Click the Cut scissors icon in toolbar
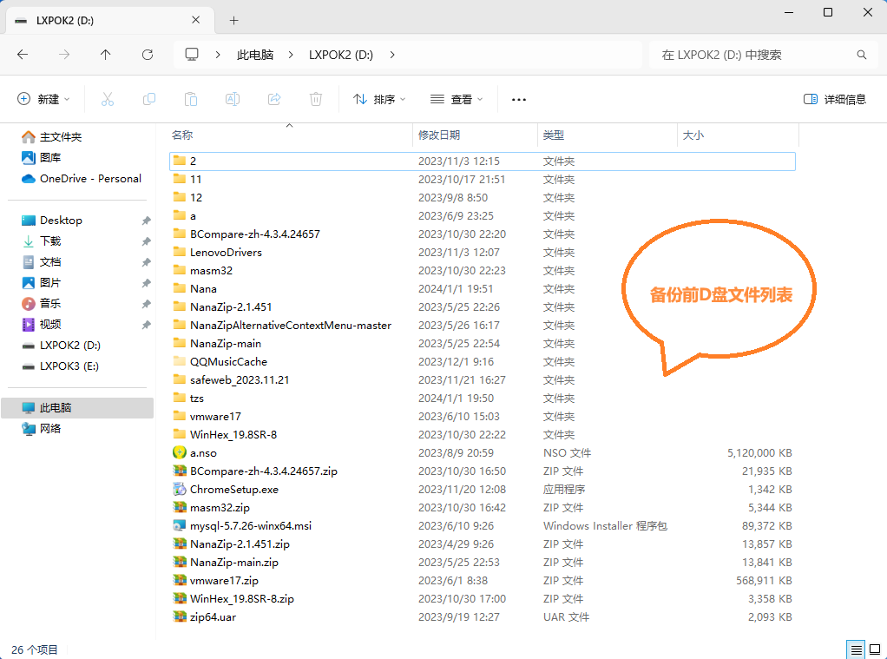The height and width of the screenshot is (659, 887). 108,99
